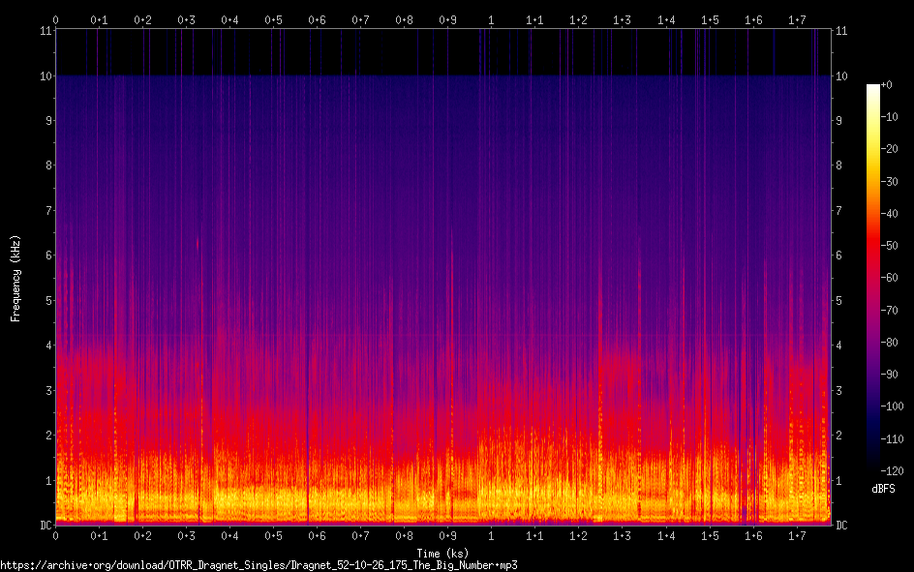Click the "Frequency (kHz)" axis label
The width and height of the screenshot is (914, 572).
(15, 278)
